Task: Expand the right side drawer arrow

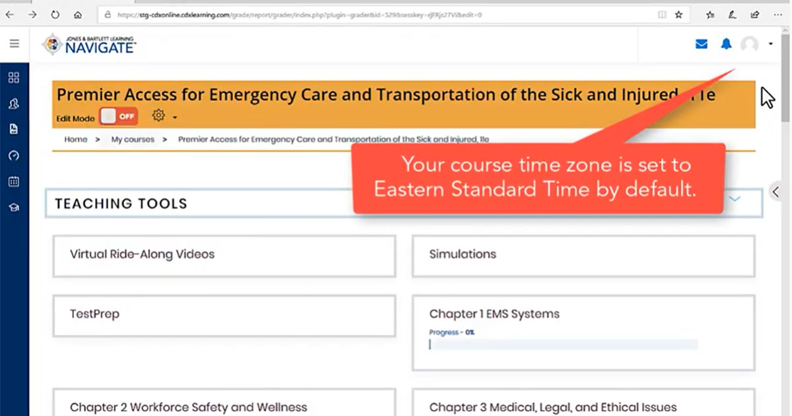Action: click(776, 191)
